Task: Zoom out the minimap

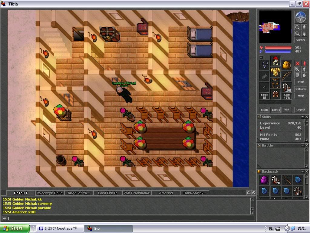Action: pyautogui.click(x=297, y=27)
